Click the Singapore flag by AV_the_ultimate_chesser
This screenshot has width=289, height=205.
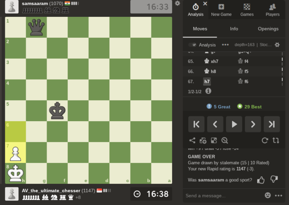pyautogui.click(x=100, y=191)
